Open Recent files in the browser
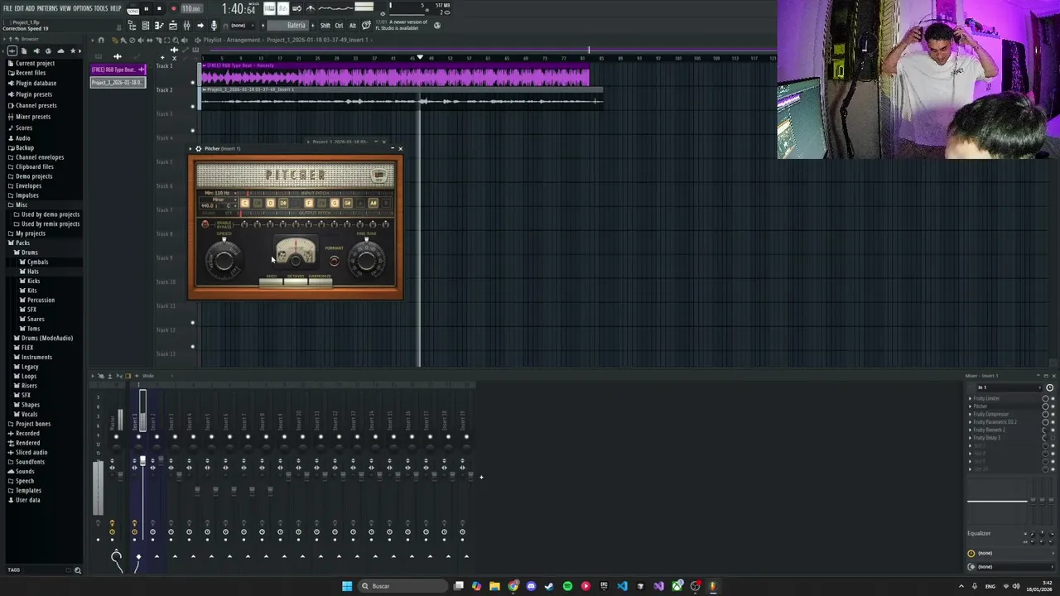Image resolution: width=1060 pixels, height=596 pixels. coord(31,73)
